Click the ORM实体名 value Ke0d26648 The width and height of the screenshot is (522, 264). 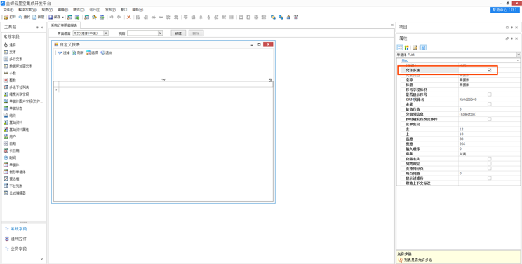[x=489, y=99]
